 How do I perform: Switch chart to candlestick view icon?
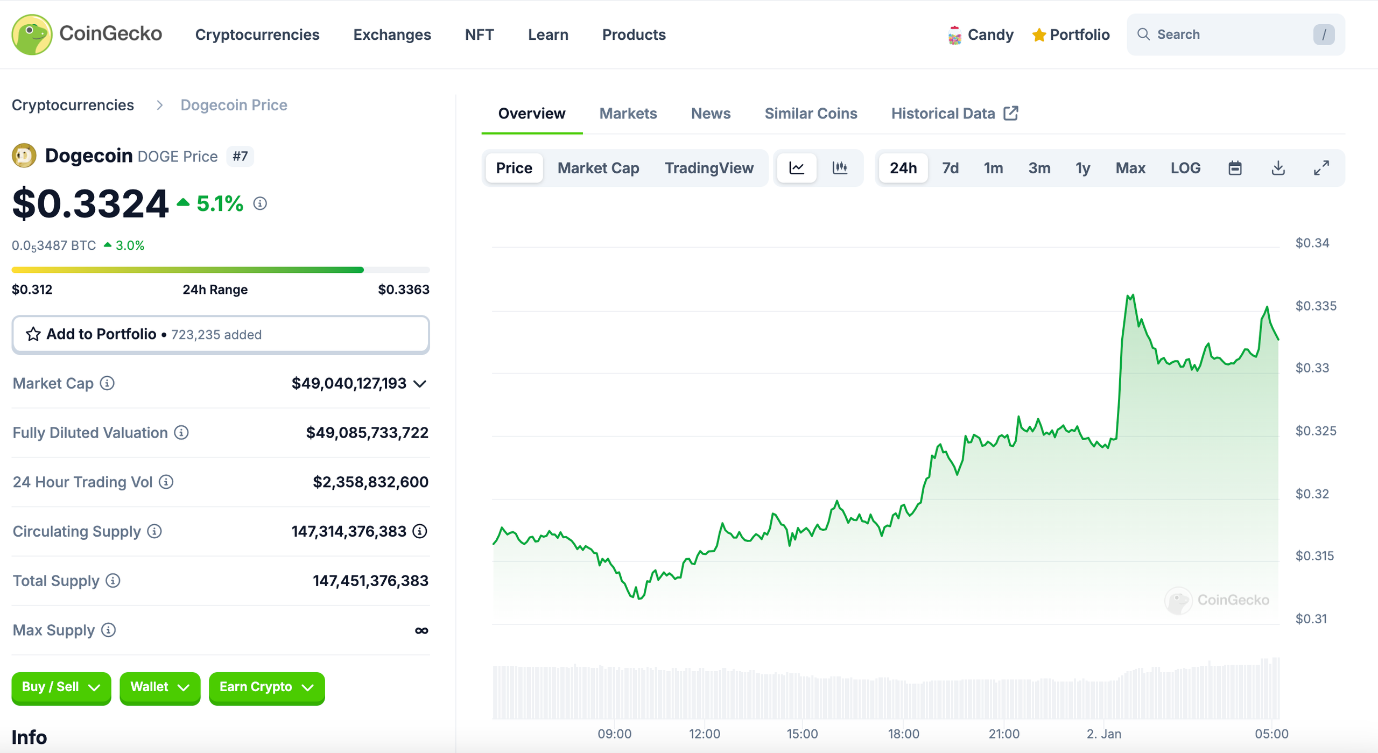click(x=840, y=168)
